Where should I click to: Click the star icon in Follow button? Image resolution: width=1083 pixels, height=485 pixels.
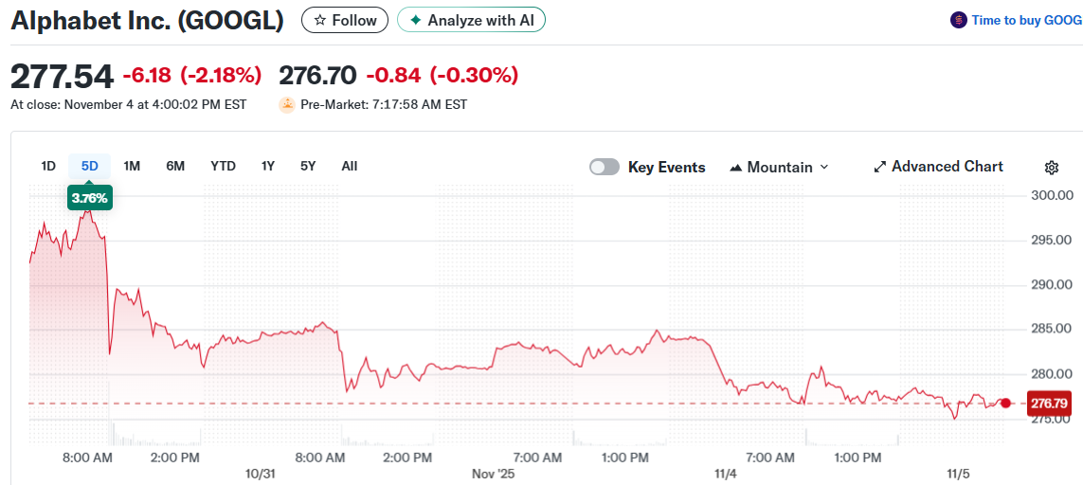[x=320, y=20]
